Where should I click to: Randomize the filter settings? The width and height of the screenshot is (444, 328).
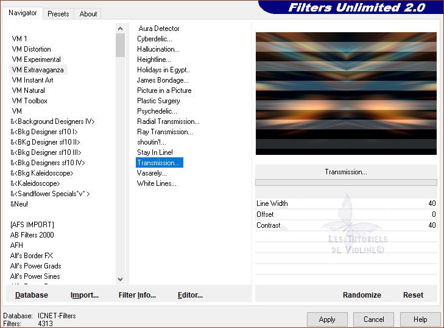(x=362, y=295)
